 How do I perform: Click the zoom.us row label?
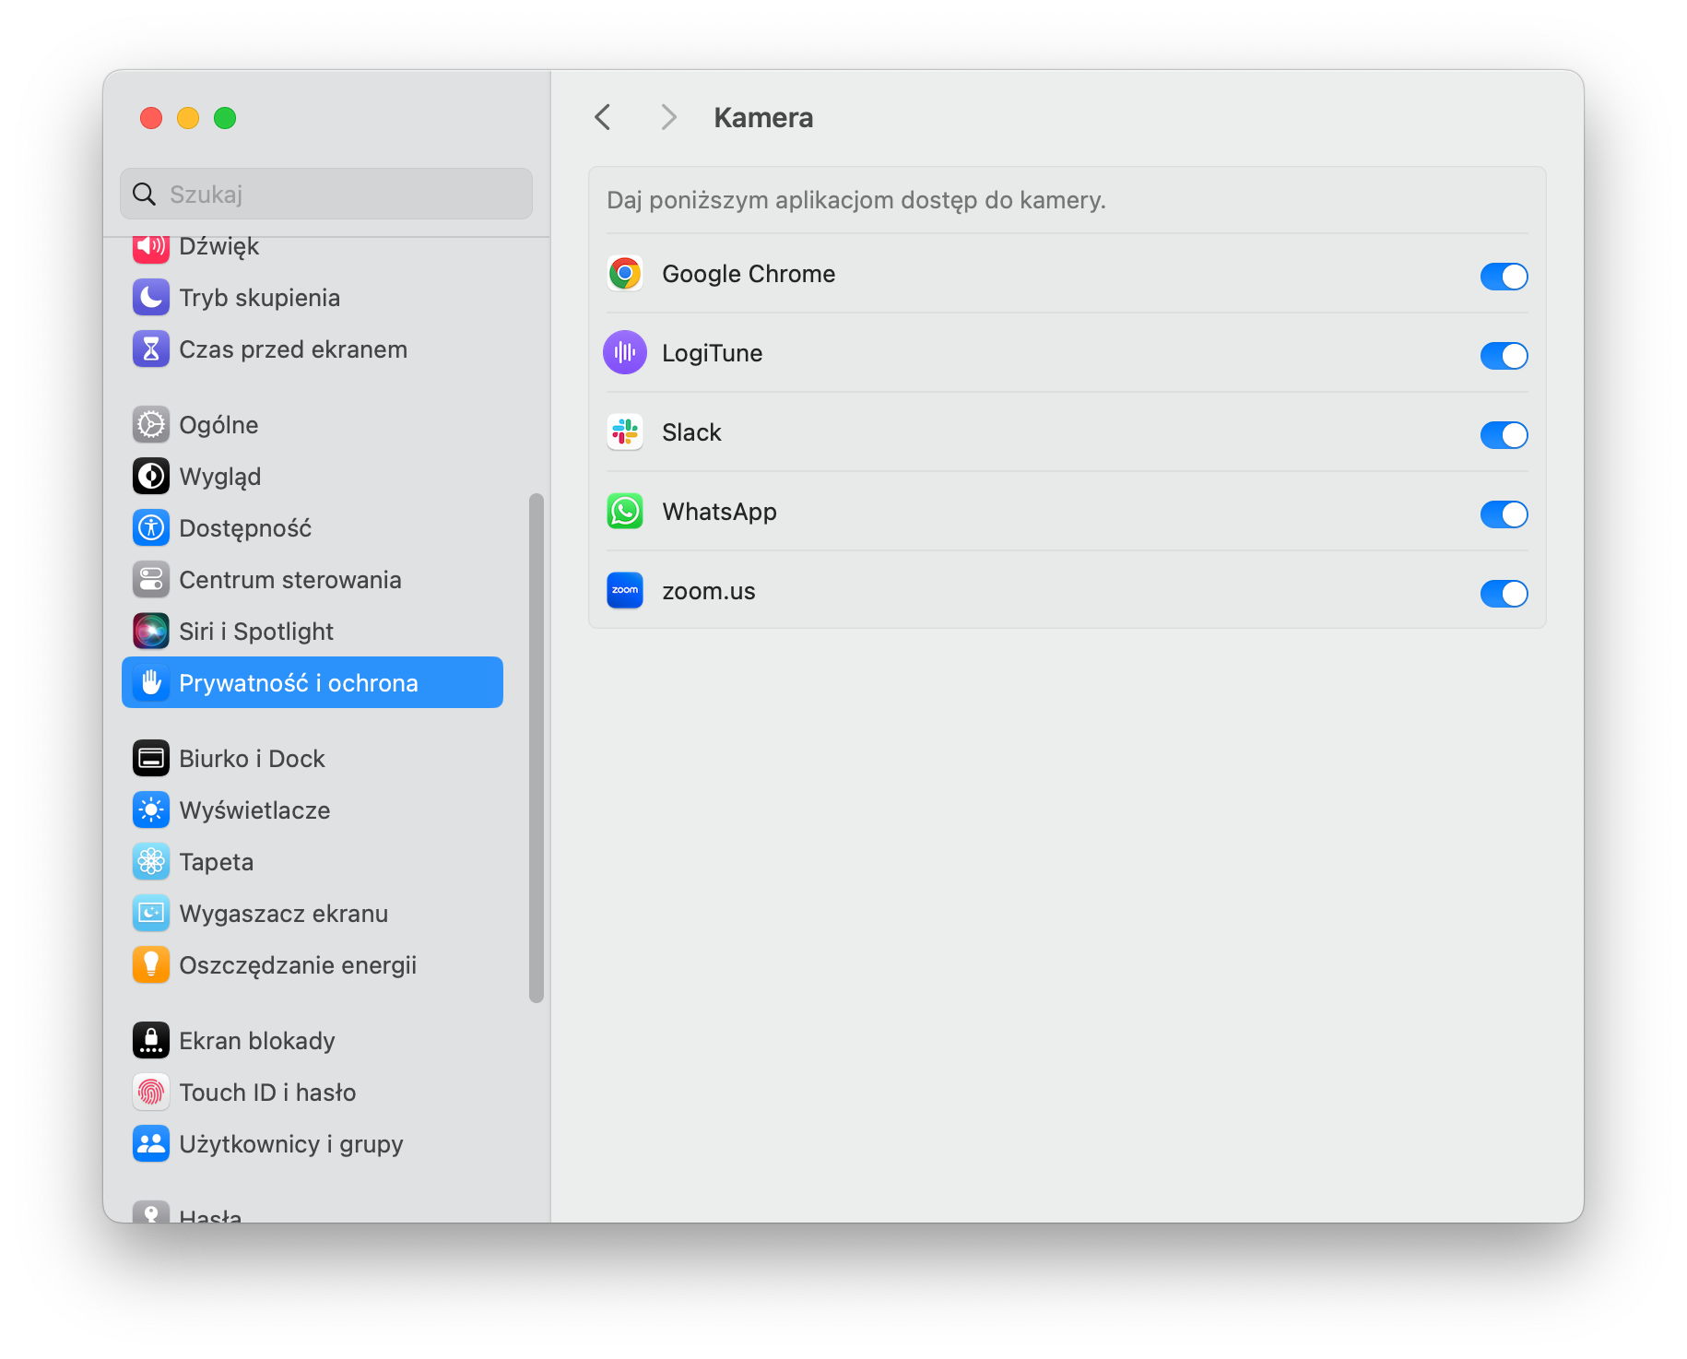(x=708, y=591)
